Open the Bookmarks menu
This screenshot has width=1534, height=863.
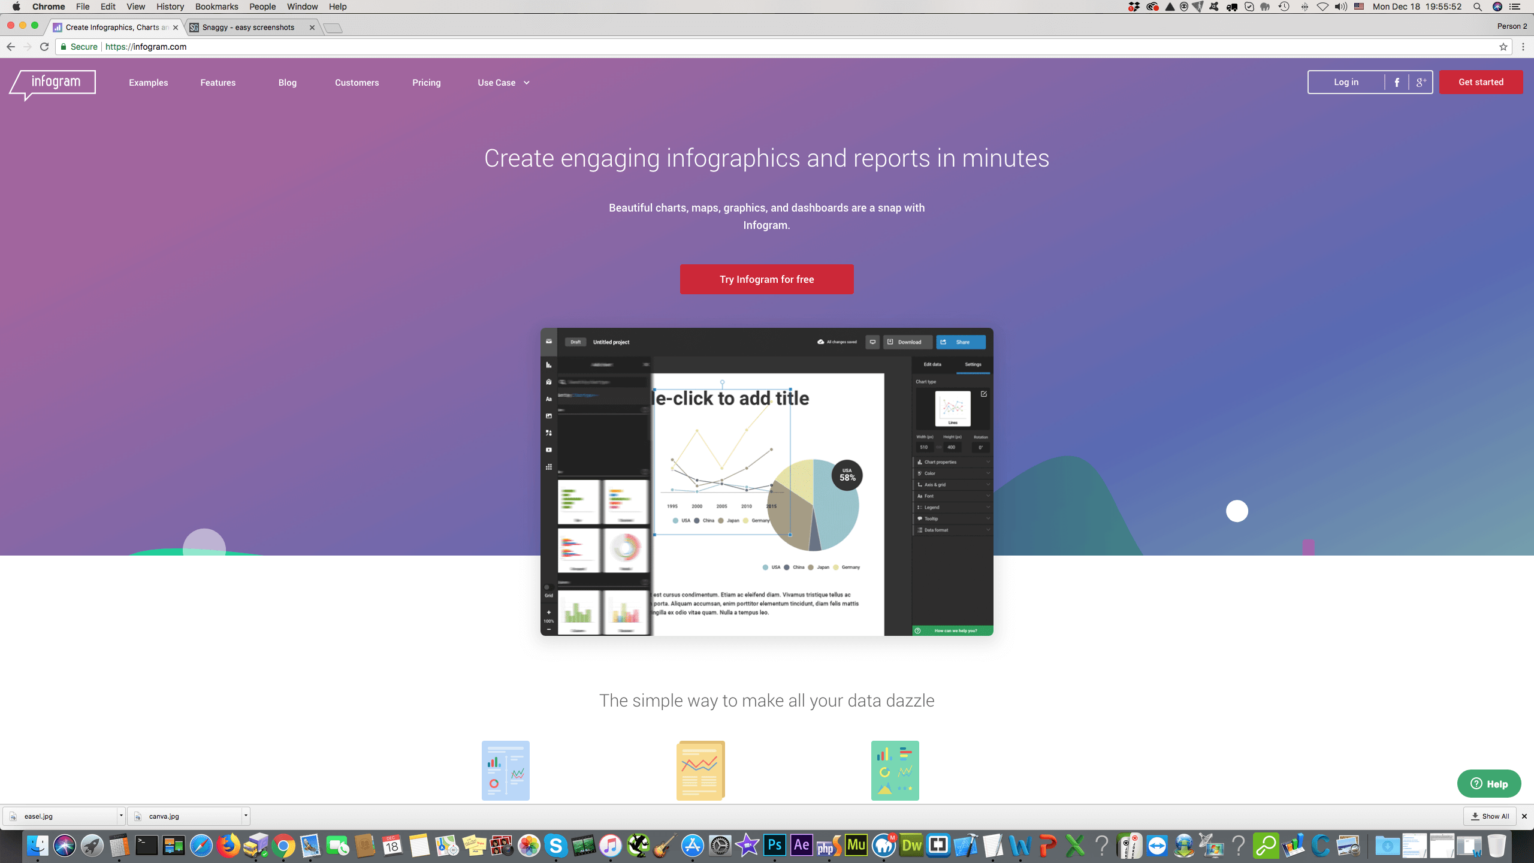tap(216, 7)
